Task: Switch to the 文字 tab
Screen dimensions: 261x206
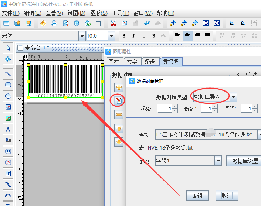Action: pos(132,62)
